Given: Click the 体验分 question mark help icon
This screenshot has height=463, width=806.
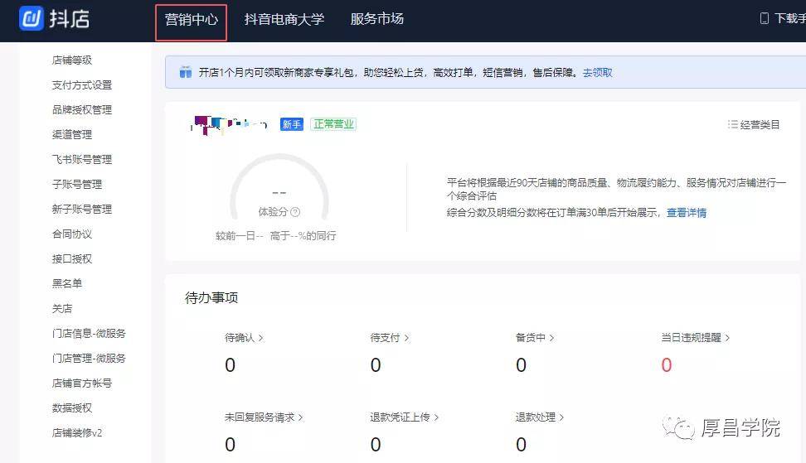Looking at the screenshot, I should (295, 212).
